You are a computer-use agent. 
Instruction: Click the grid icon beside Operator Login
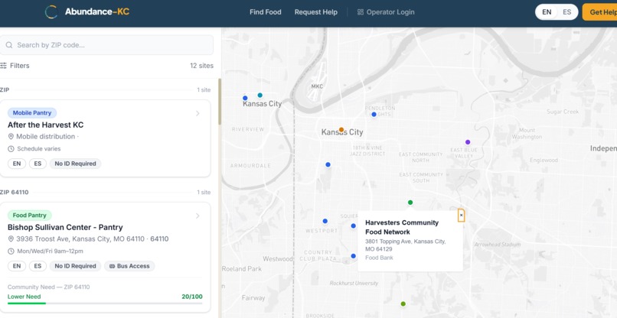tap(360, 12)
